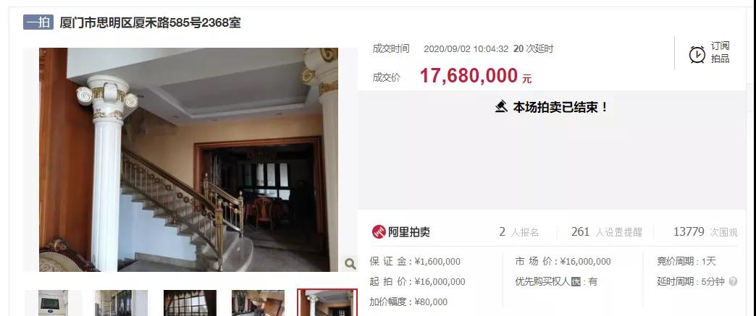Click the gavel icon in ended banner

501,106
